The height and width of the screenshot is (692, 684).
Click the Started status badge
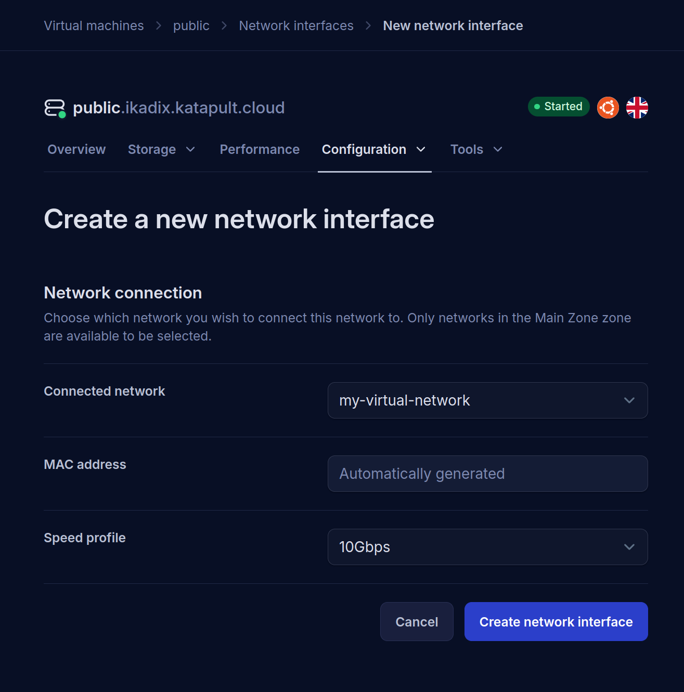[x=559, y=107]
